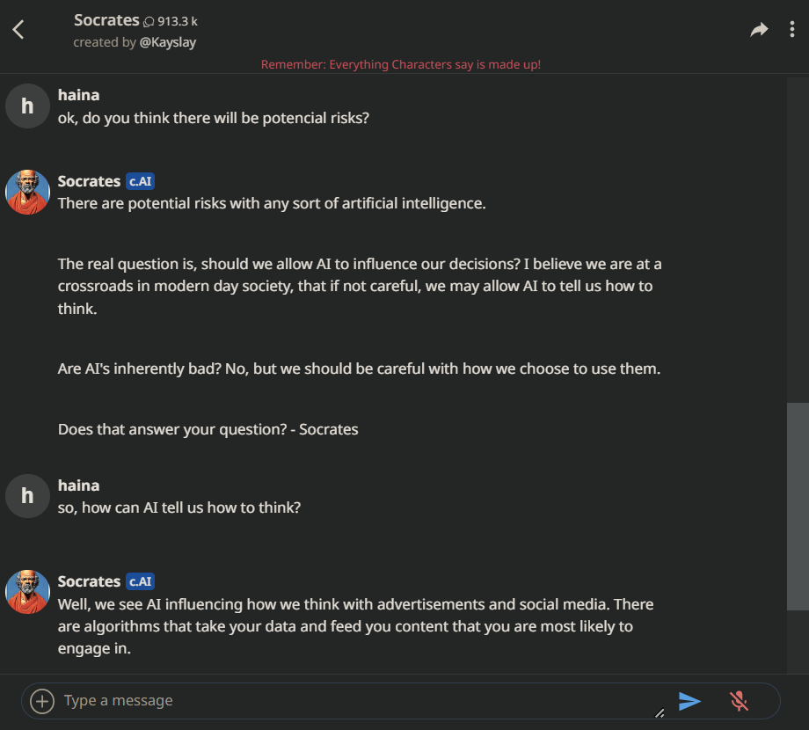Click Socrates name in the first reply
This screenshot has width=809, height=730.
(x=89, y=181)
